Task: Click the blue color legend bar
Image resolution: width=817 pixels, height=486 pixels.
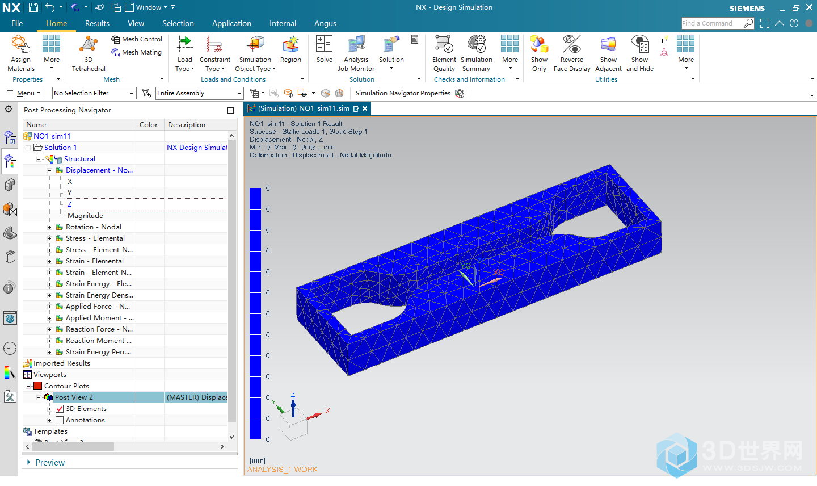Action: 255,313
